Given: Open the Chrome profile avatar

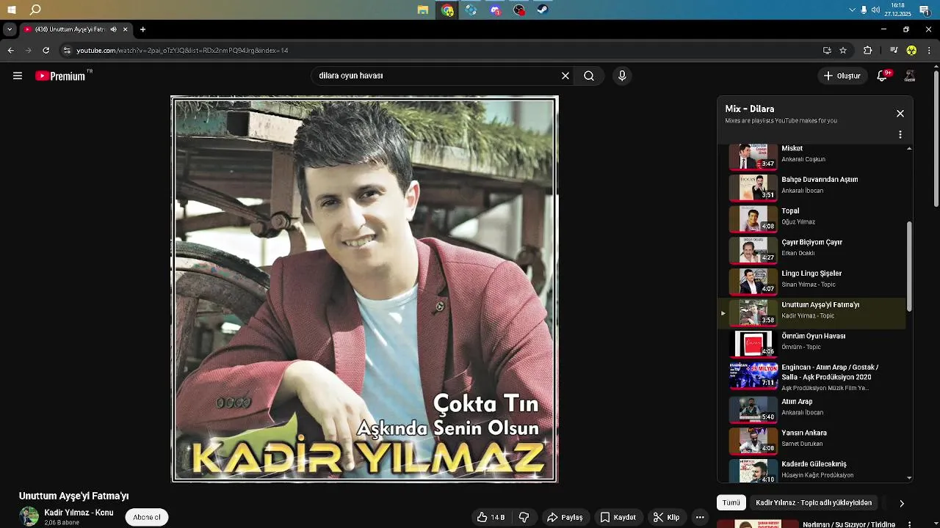Looking at the screenshot, I should click(x=911, y=51).
